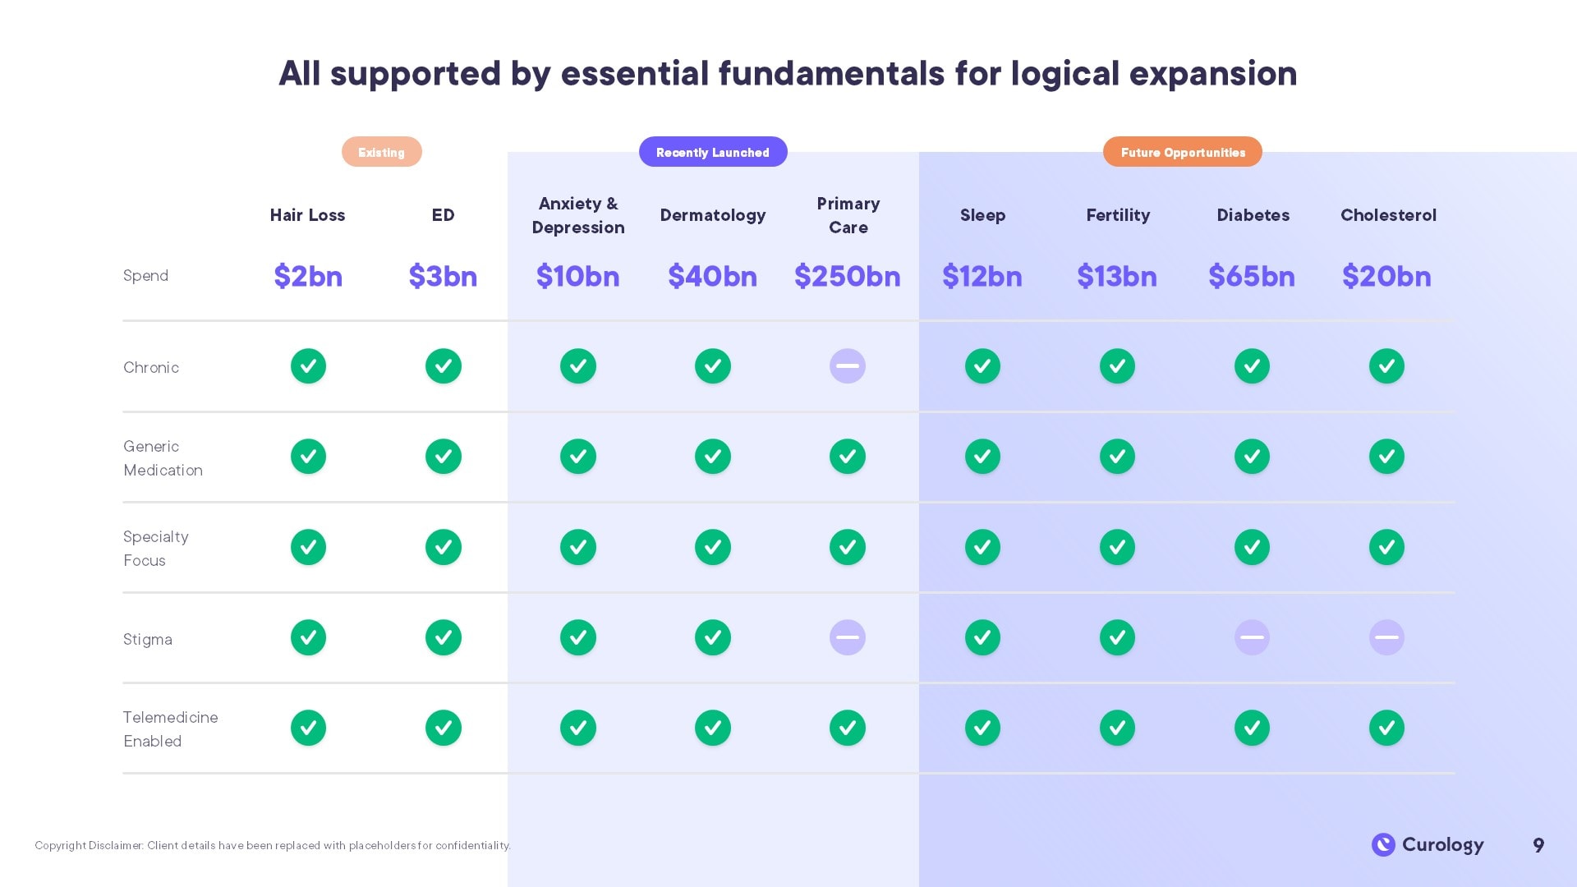
Task: Click the Primary Care $250bn spend figure
Action: tap(848, 277)
